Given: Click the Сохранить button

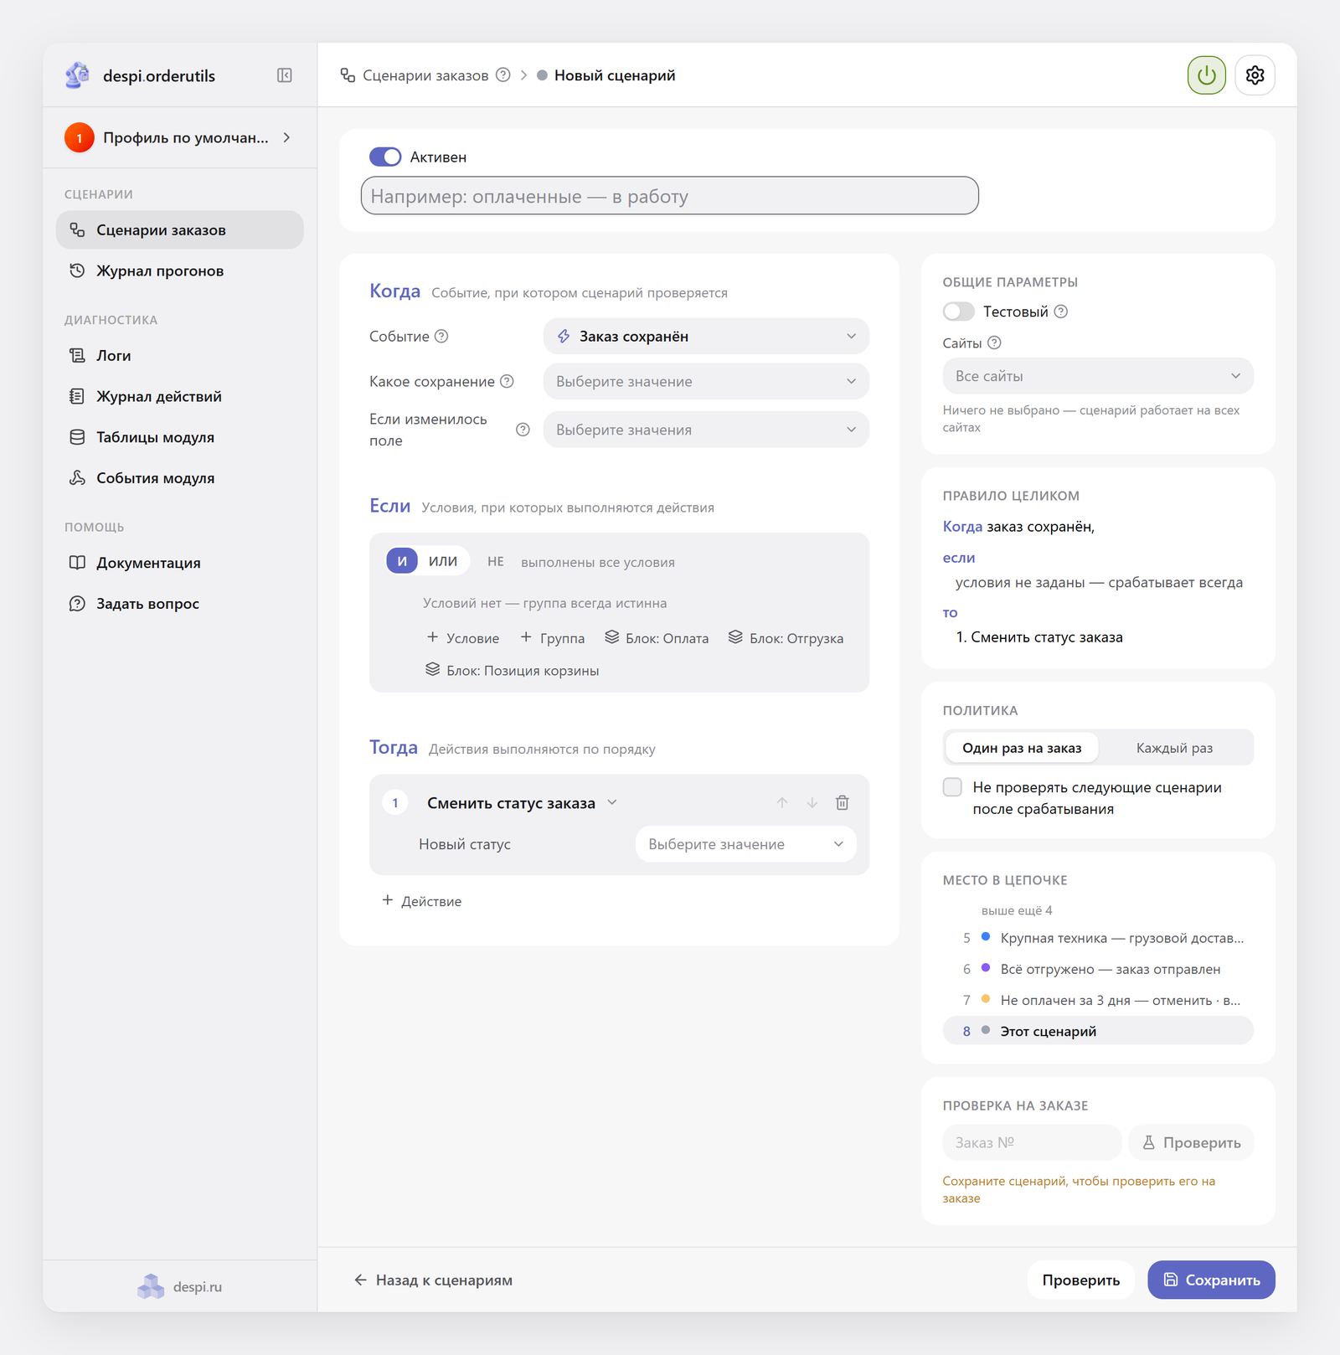Looking at the screenshot, I should [1211, 1280].
